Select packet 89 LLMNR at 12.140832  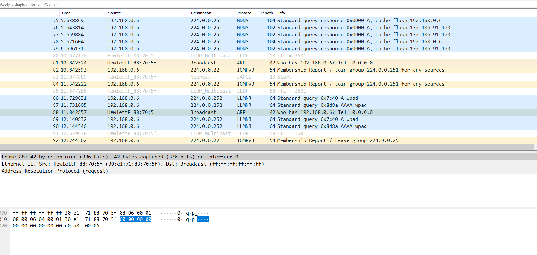[x=268, y=119]
